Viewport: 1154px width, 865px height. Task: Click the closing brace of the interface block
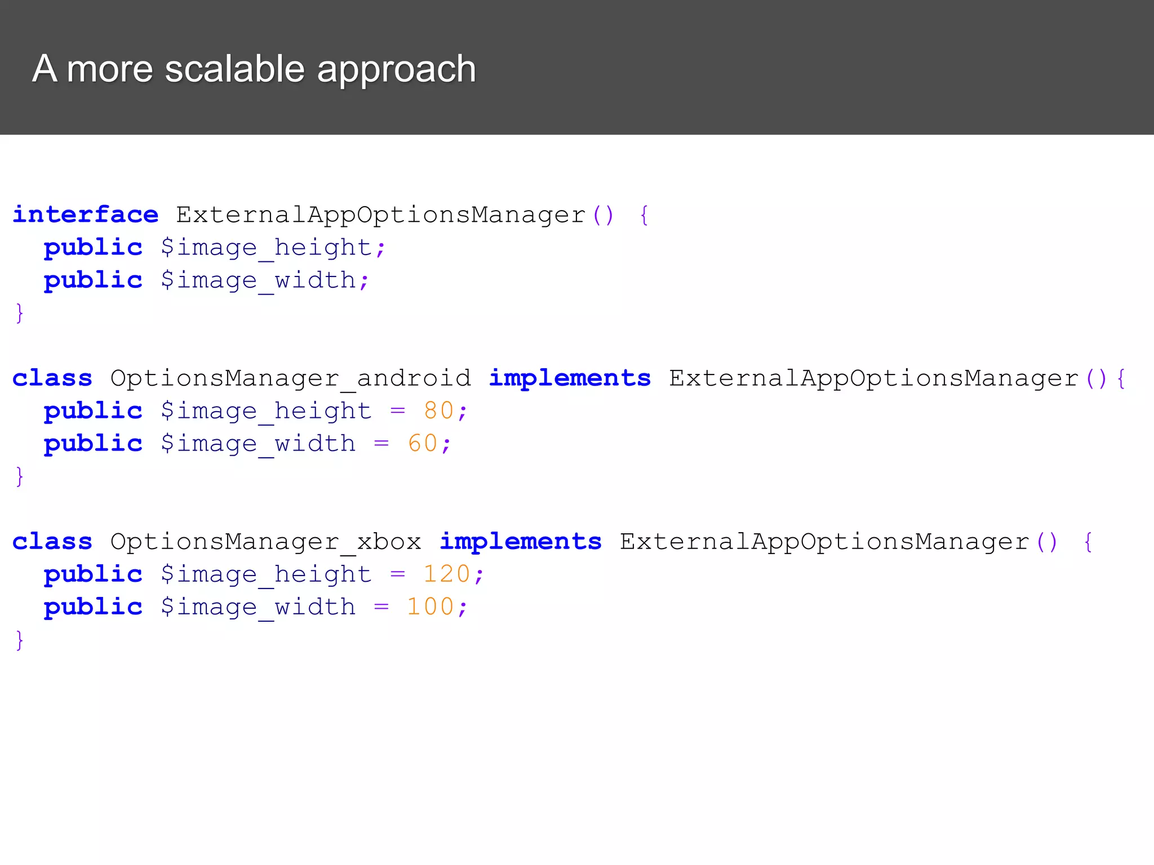click(x=20, y=313)
